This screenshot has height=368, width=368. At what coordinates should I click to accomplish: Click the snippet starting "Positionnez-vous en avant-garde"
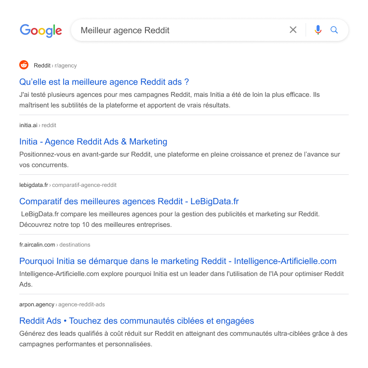click(180, 159)
